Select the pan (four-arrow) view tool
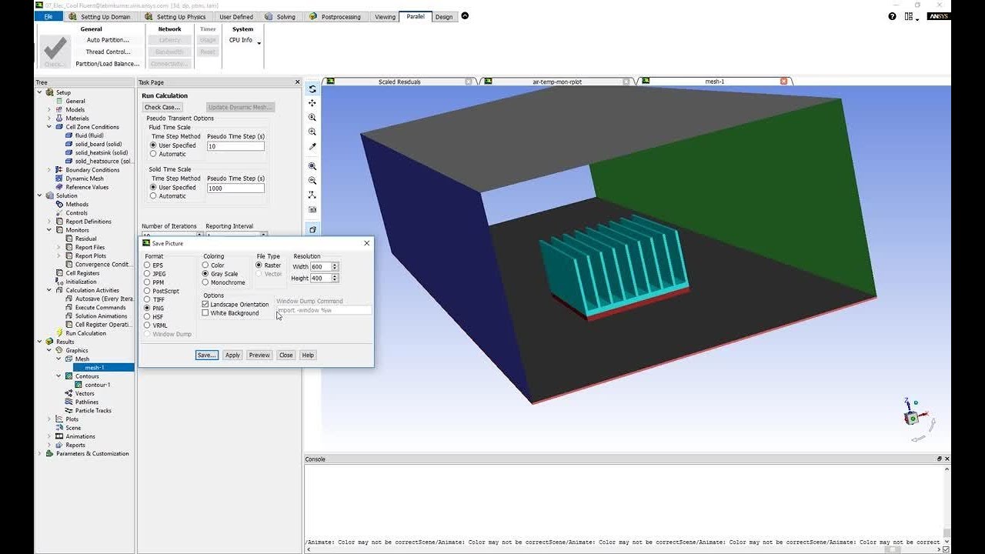 click(x=312, y=103)
